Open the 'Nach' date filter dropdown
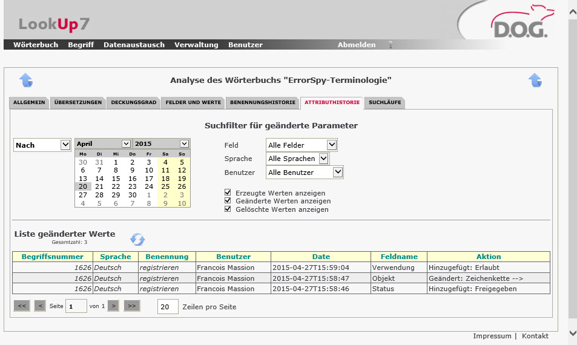This screenshot has width=577, height=345. click(42, 145)
